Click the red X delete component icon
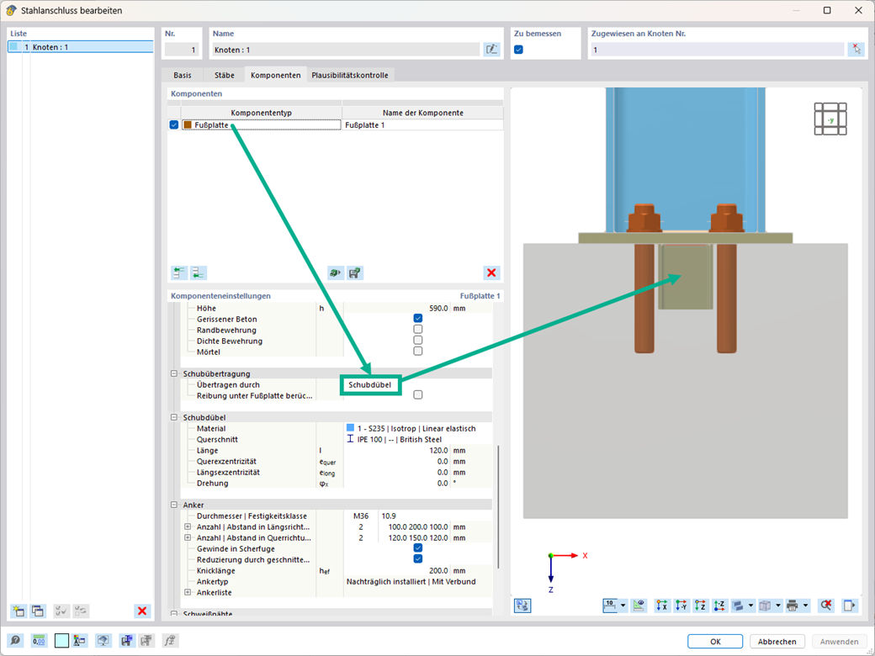This screenshot has height=656, width=875. (491, 272)
